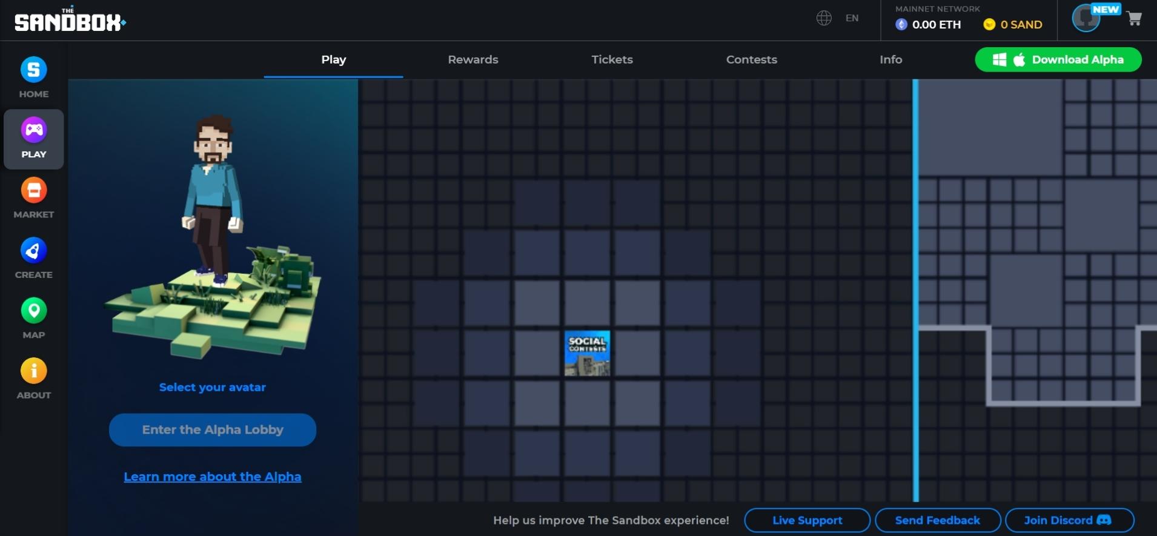
Task: Open the shopping cart
Action: coord(1135,19)
